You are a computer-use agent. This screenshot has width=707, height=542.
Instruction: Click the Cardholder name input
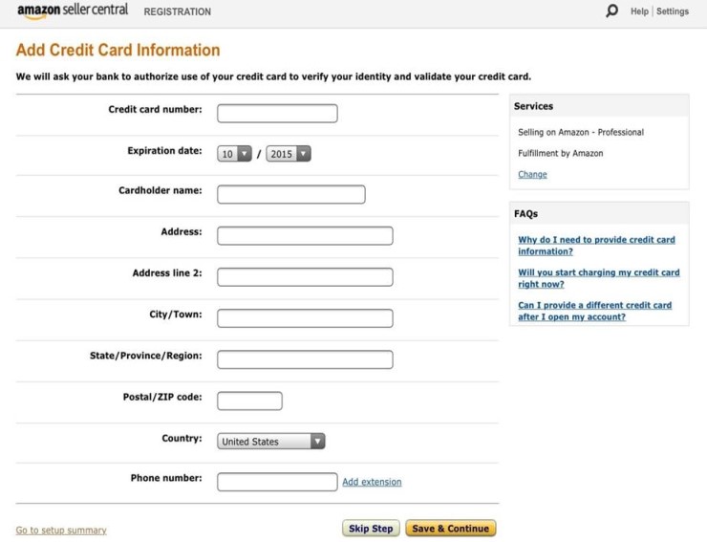click(x=290, y=195)
